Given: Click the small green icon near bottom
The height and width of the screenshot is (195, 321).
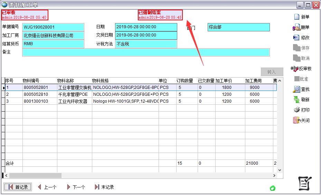Looking at the screenshot, I should coord(273,188).
